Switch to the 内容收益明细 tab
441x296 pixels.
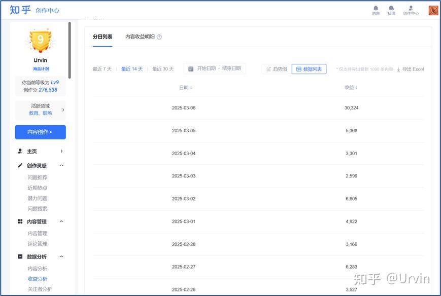click(140, 37)
